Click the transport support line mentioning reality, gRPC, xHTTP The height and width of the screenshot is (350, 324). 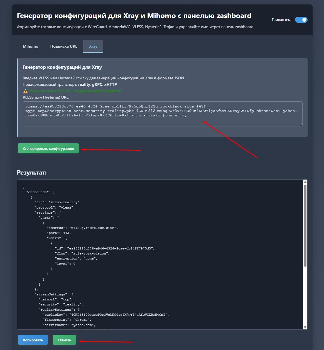70,84
